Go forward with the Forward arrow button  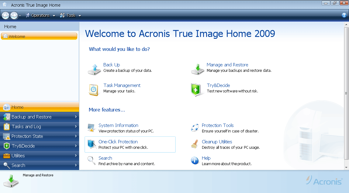pyautogui.click(x=14, y=15)
